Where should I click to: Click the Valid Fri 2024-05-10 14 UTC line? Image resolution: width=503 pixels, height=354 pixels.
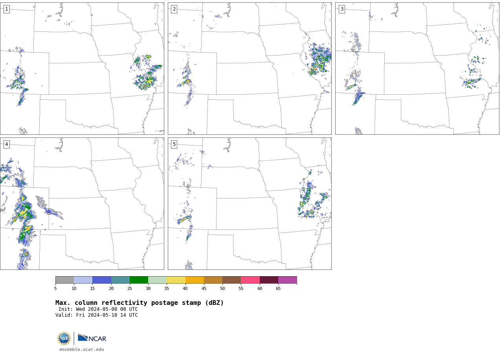(97, 315)
